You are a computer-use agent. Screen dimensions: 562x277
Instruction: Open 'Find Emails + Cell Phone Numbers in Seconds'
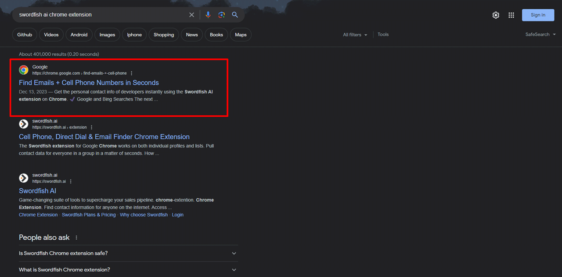[89, 83]
